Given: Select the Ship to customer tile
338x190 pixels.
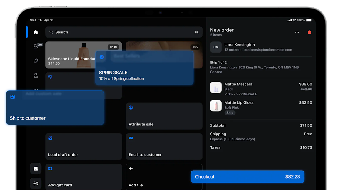Looking at the screenshot, I should [55, 107].
